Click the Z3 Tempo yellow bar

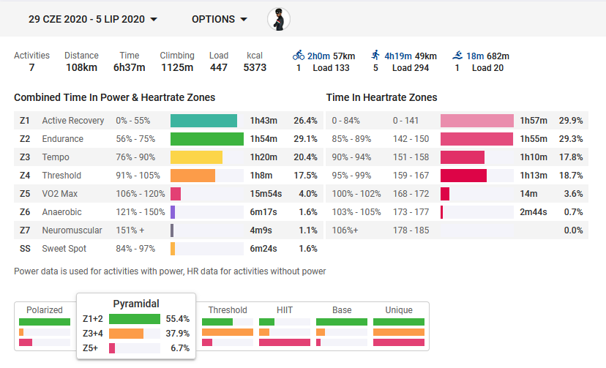tap(196, 157)
